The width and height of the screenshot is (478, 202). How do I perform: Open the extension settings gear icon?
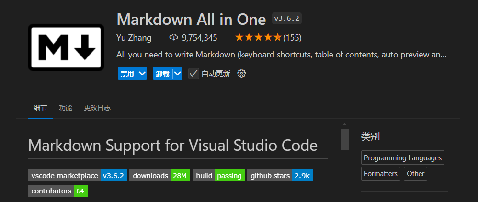click(x=241, y=73)
